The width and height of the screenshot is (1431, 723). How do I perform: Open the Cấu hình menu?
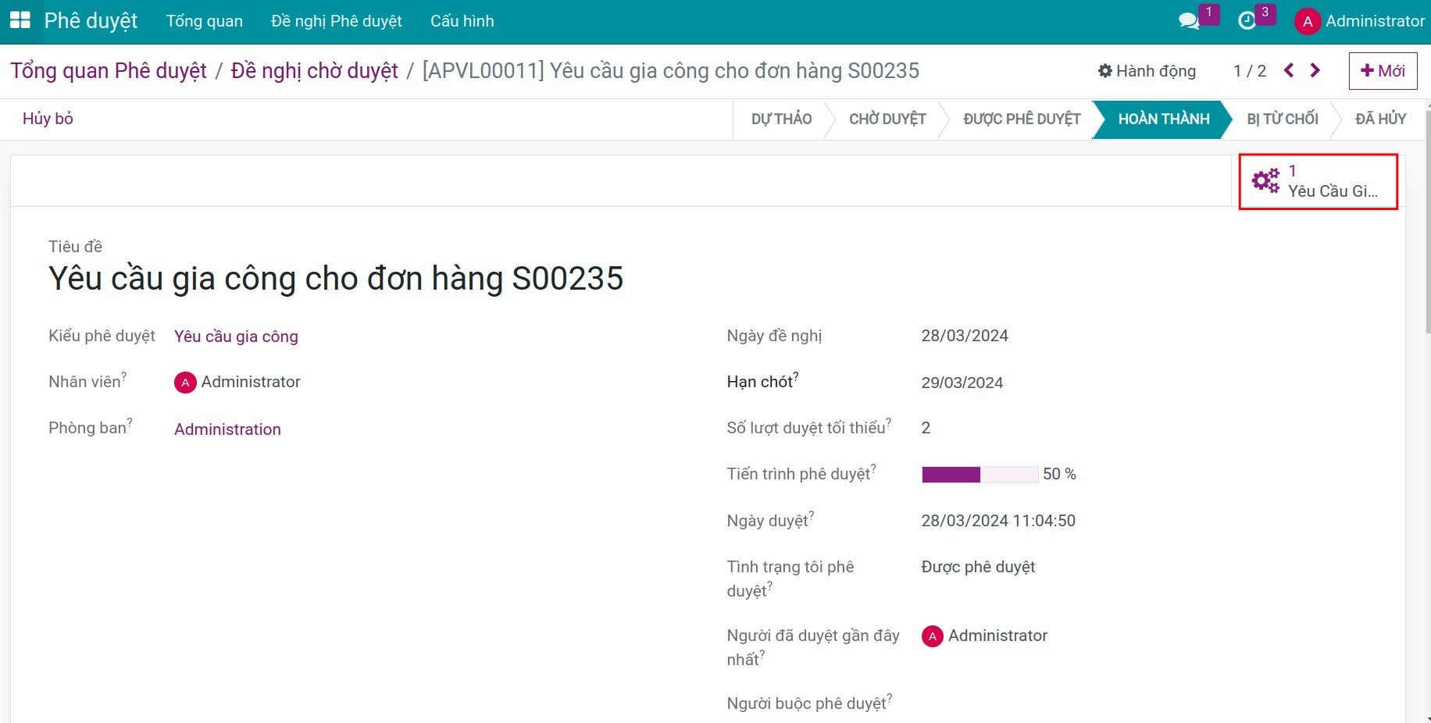click(462, 21)
